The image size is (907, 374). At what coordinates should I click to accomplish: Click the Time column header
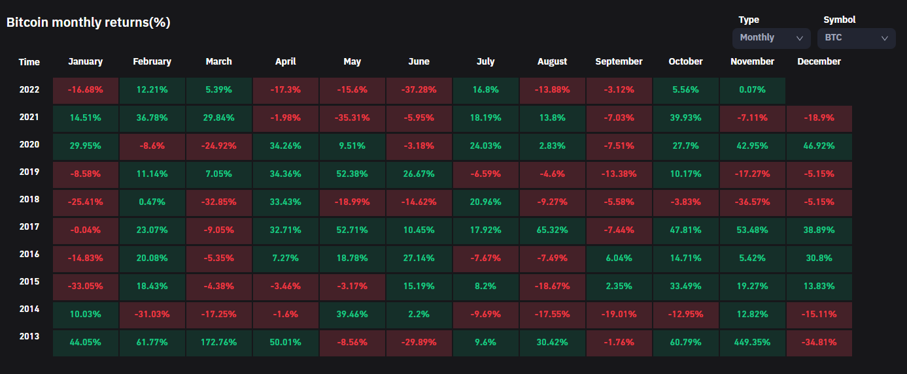coord(29,62)
